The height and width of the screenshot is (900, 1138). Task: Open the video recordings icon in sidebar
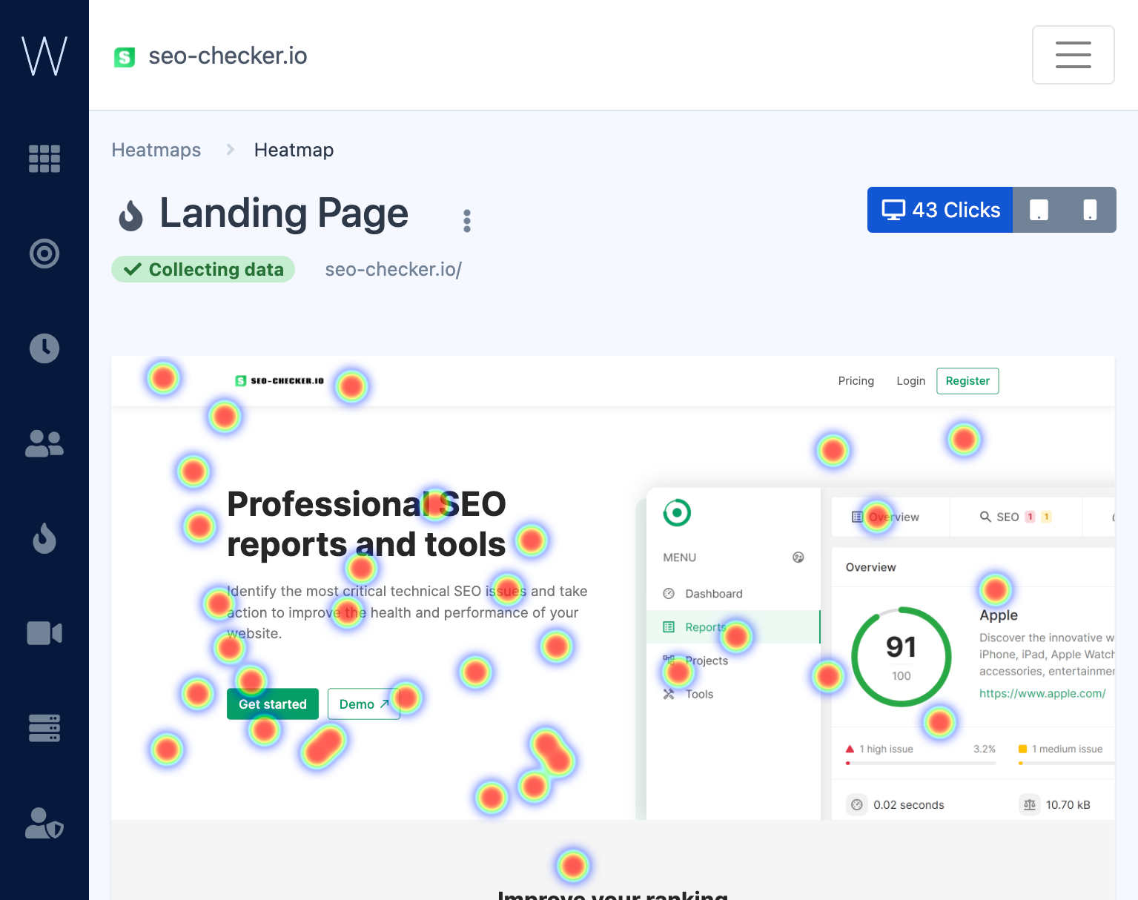(44, 633)
